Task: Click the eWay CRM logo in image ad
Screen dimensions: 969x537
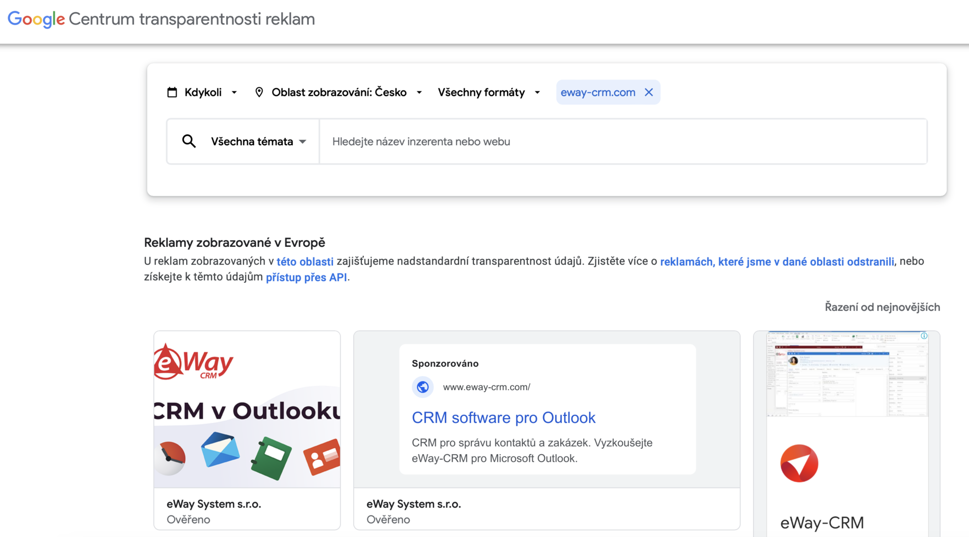Action: (x=194, y=361)
